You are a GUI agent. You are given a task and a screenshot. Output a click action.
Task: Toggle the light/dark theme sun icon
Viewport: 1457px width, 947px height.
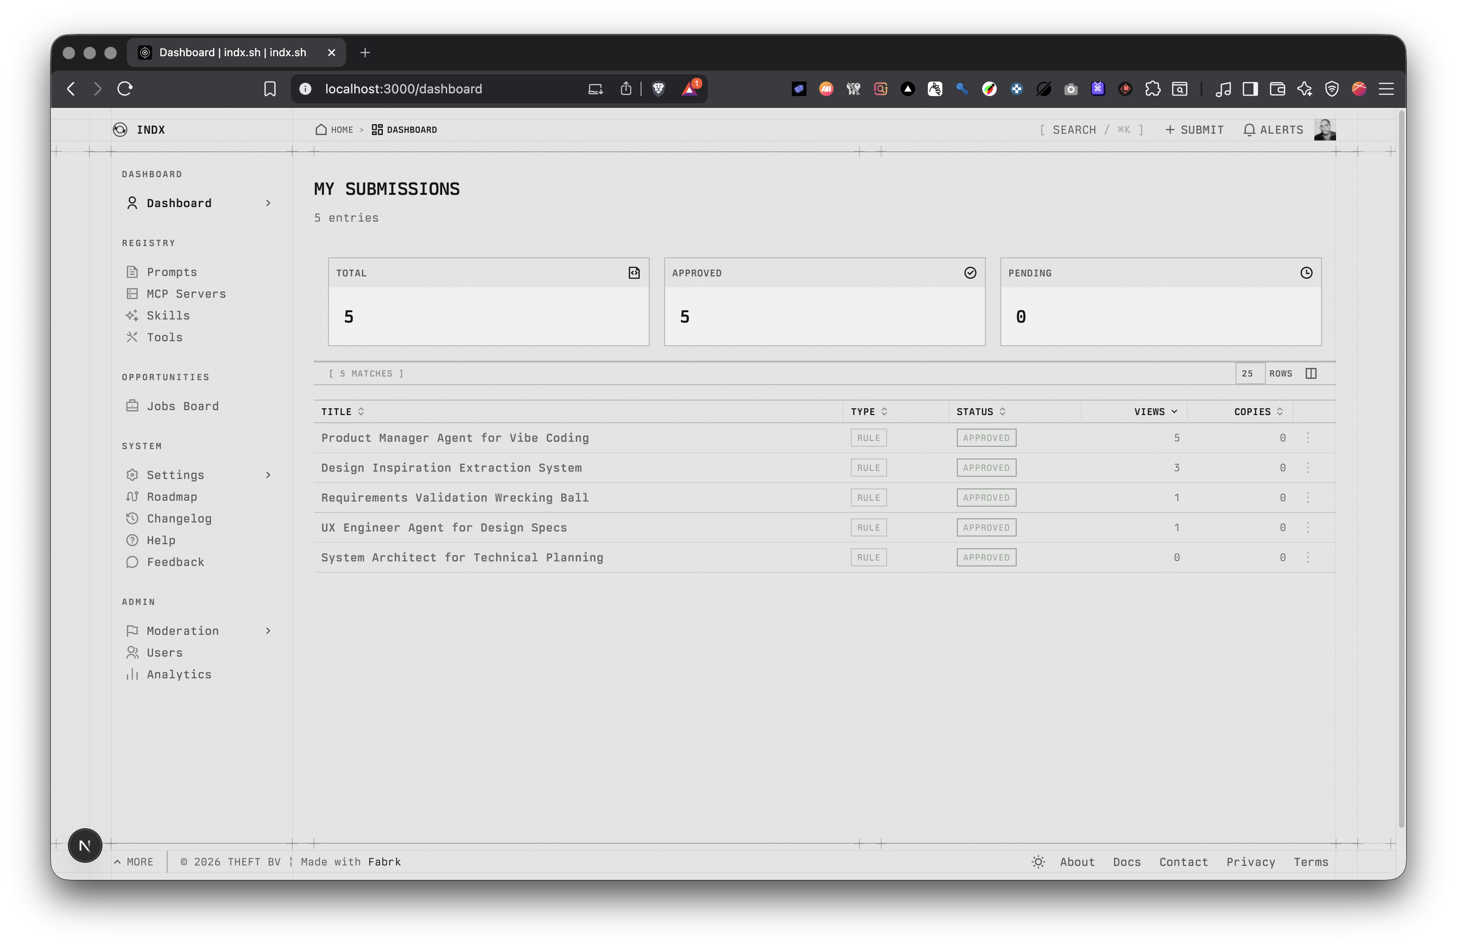[x=1037, y=861]
